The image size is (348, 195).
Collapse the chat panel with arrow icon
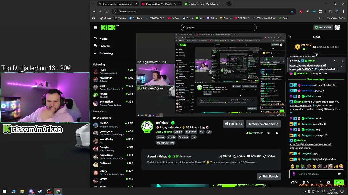click(x=289, y=37)
